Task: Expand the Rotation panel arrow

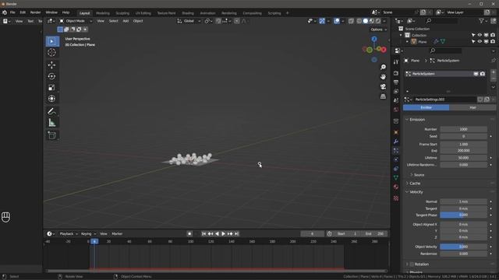Action: pyautogui.click(x=407, y=264)
